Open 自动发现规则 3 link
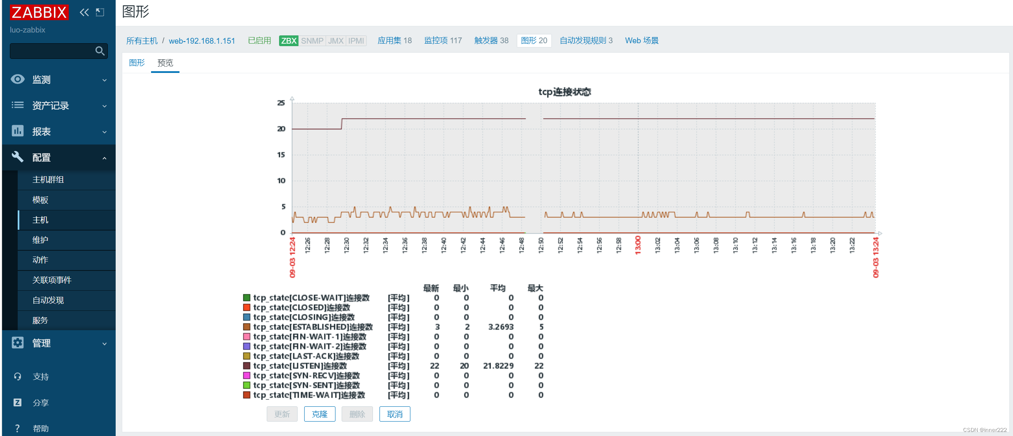 click(586, 41)
